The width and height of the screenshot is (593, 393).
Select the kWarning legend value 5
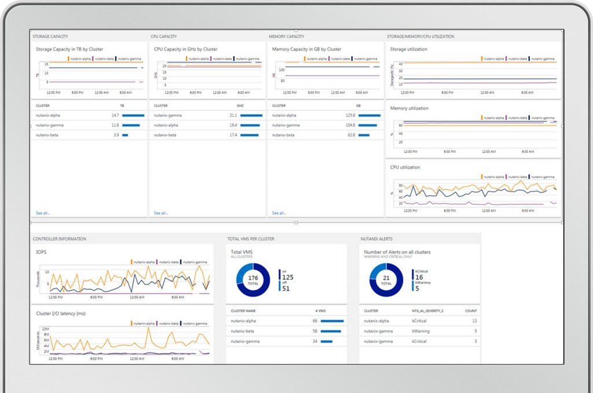pyautogui.click(x=417, y=289)
